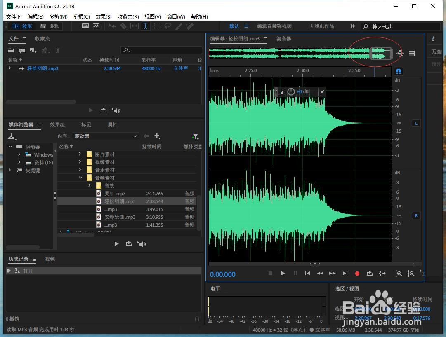Zoom out amplitude icon
446x337 pixels.
point(411,274)
